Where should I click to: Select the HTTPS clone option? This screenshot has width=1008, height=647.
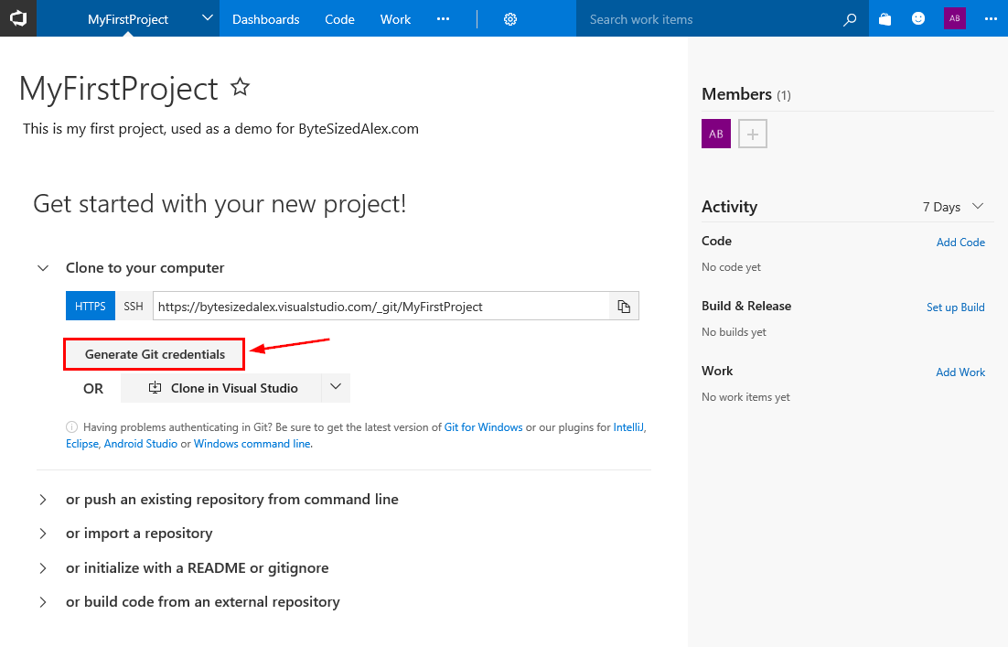pyautogui.click(x=90, y=307)
